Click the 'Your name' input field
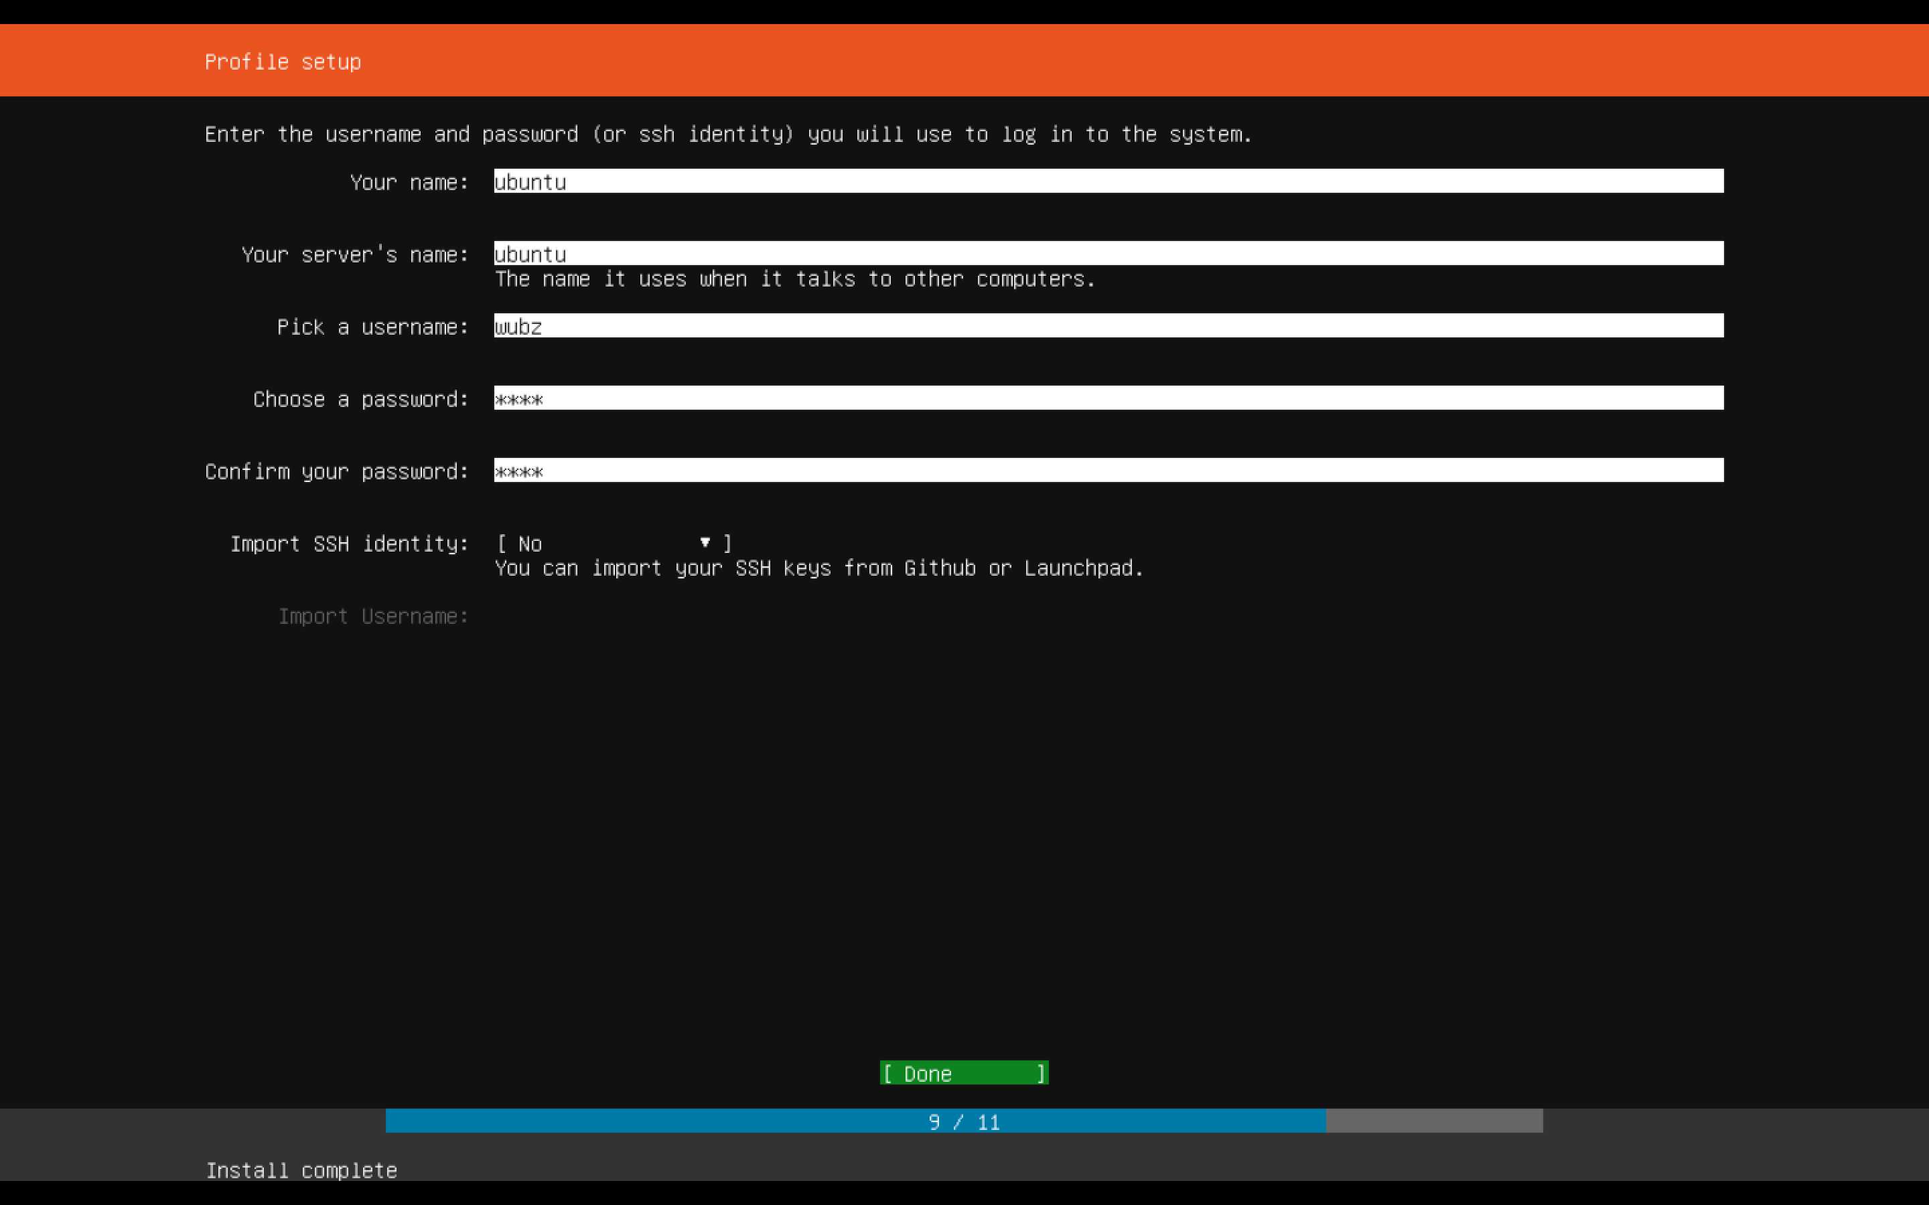This screenshot has width=1929, height=1205. click(x=1108, y=181)
